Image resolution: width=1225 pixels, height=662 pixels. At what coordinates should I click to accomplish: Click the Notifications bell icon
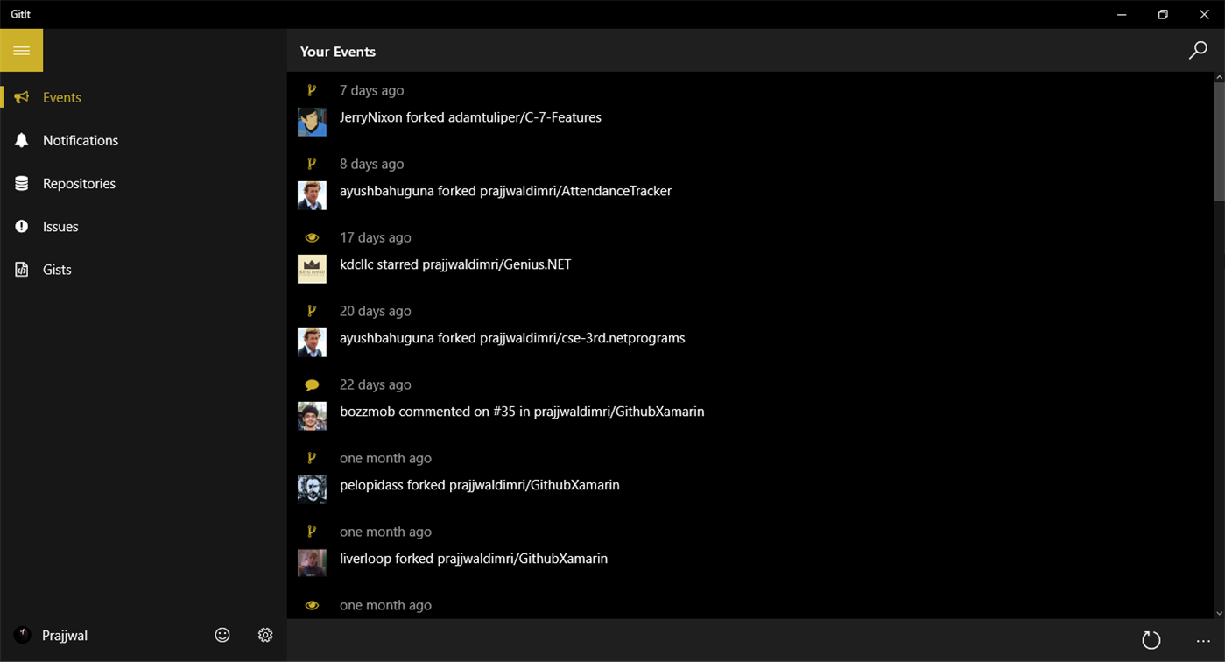point(21,140)
